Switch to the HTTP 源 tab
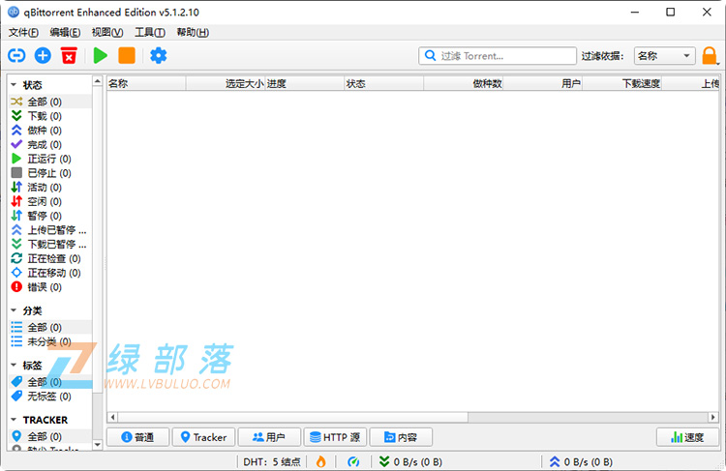The image size is (726, 471). tap(335, 437)
